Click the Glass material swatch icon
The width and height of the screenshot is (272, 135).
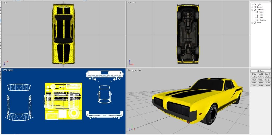pos(257,15)
